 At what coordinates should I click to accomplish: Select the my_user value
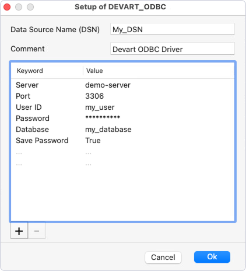(100, 107)
